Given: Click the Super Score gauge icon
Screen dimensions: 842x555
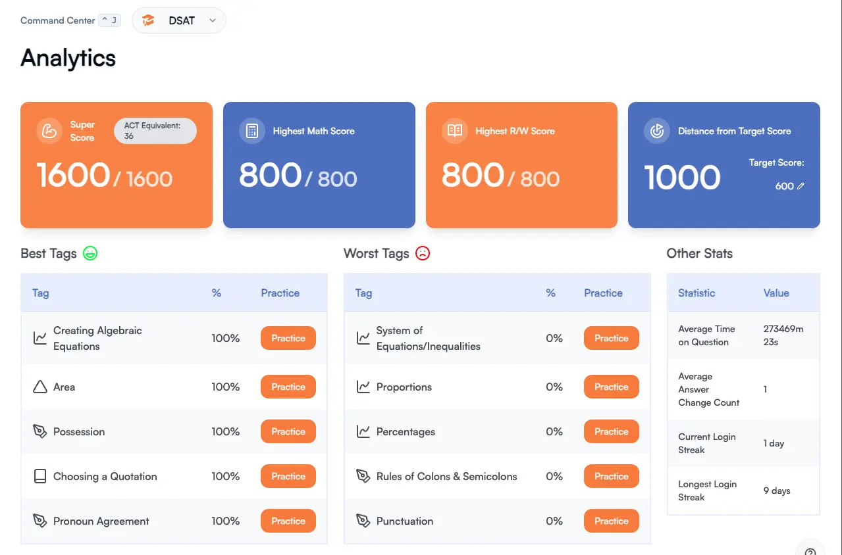Looking at the screenshot, I should (x=49, y=131).
